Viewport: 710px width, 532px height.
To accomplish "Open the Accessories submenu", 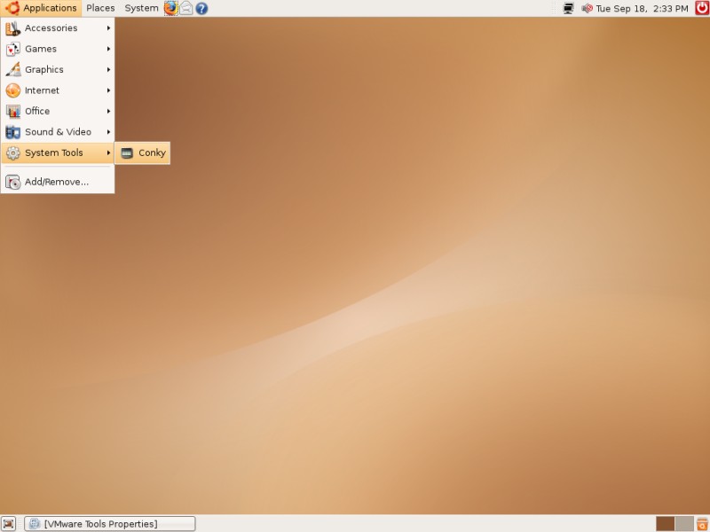I will pyautogui.click(x=58, y=28).
